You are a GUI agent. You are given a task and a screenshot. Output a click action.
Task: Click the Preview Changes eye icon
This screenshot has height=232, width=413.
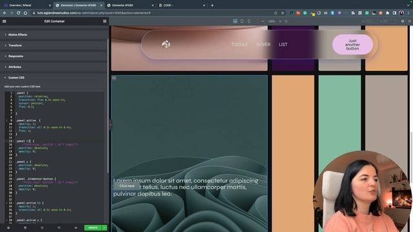pos(76,227)
